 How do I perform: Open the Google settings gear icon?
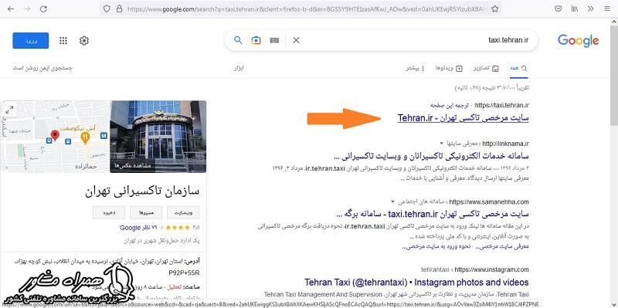tap(84, 41)
